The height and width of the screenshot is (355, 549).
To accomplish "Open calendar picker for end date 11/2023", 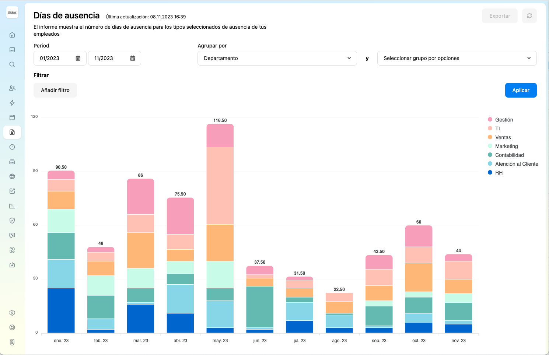I will pyautogui.click(x=133, y=58).
